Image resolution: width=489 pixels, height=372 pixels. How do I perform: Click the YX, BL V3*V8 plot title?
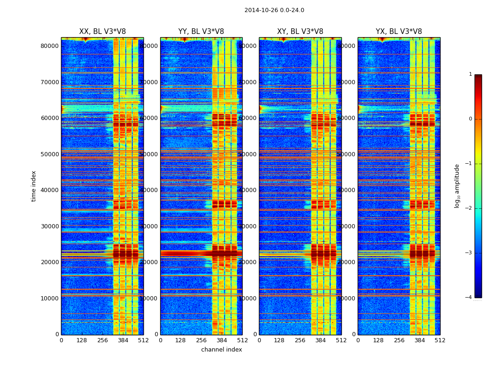point(399,32)
